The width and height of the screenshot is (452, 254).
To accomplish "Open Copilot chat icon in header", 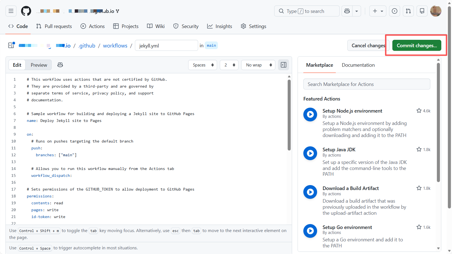I will tap(347, 11).
